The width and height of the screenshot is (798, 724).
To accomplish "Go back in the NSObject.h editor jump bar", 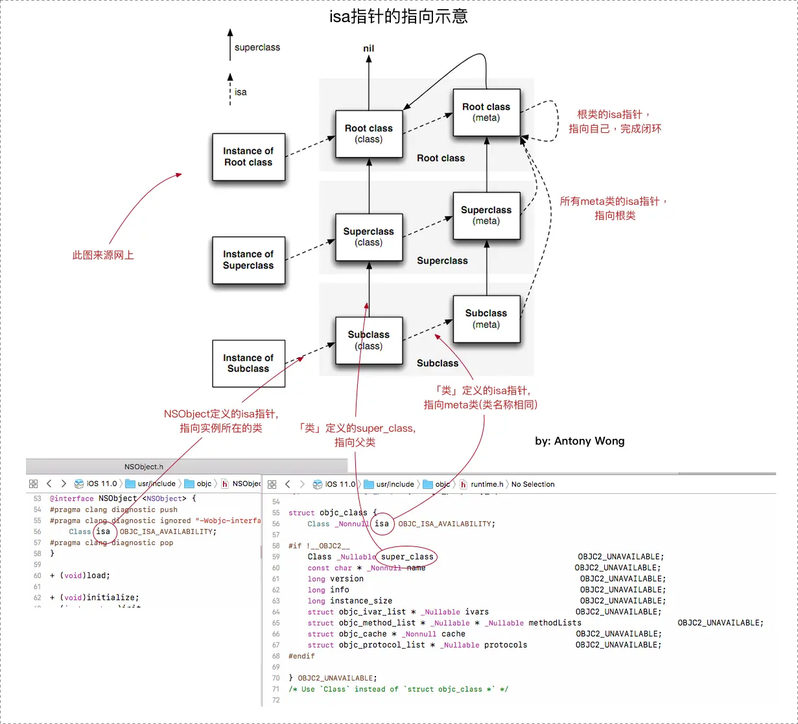I will click(x=49, y=484).
